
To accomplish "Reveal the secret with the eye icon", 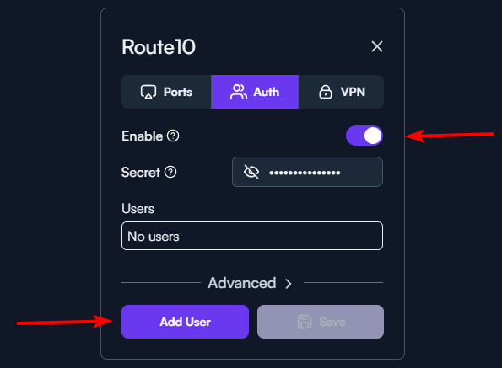I will pos(251,172).
